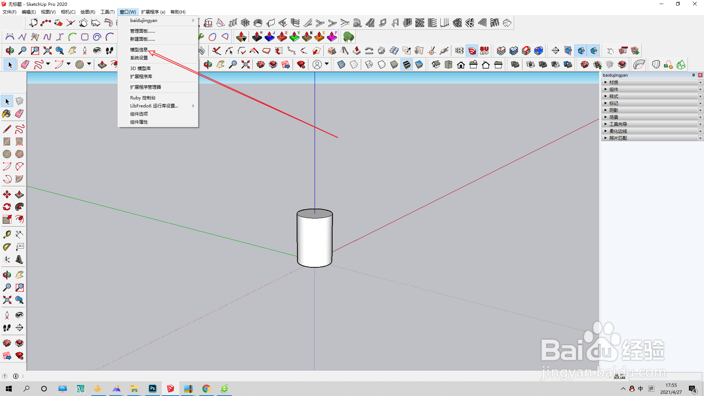Expand the 柔化边线 panel section
The height and width of the screenshot is (396, 704).
coord(618,131)
